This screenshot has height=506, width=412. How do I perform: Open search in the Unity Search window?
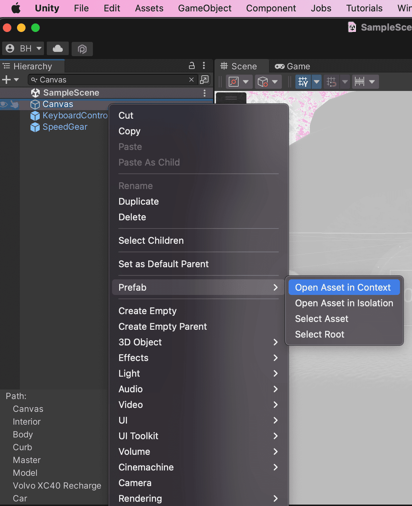click(x=204, y=80)
